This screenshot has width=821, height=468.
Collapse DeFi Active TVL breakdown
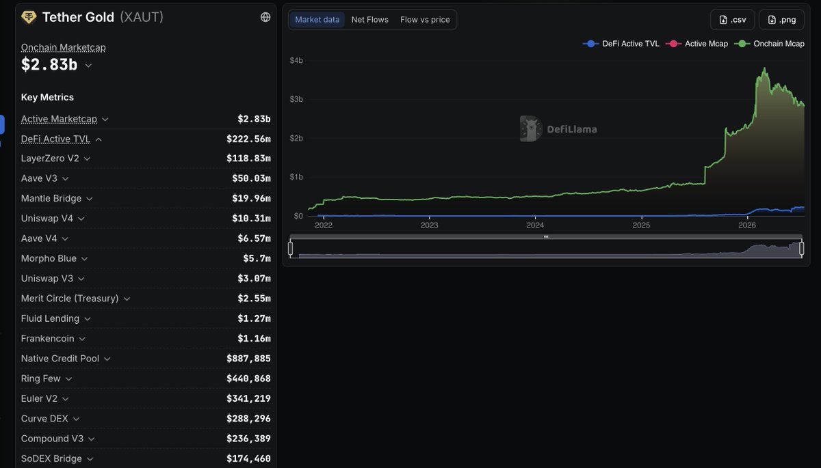pos(99,139)
